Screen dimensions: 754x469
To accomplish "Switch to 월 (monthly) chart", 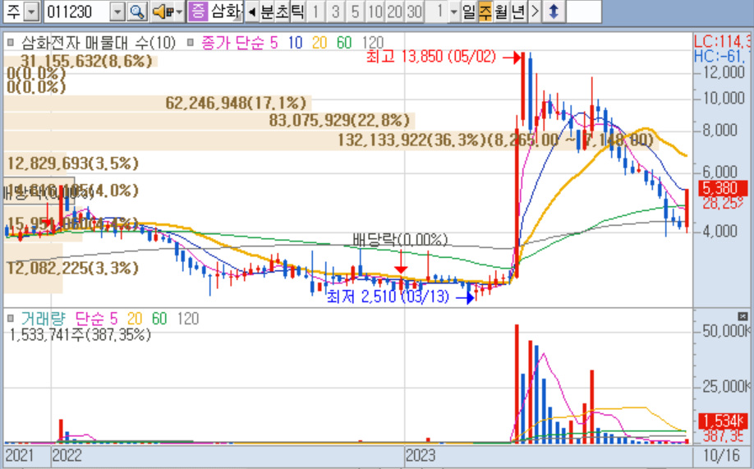I will pos(502,12).
